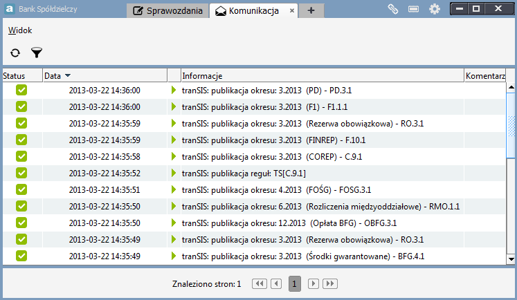
Task: Expand the OBFG.3.1 message arrow
Action: (174, 223)
